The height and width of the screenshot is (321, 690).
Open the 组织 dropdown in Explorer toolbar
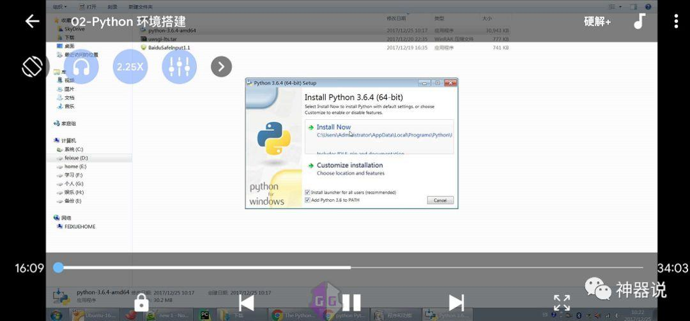[x=59, y=6]
